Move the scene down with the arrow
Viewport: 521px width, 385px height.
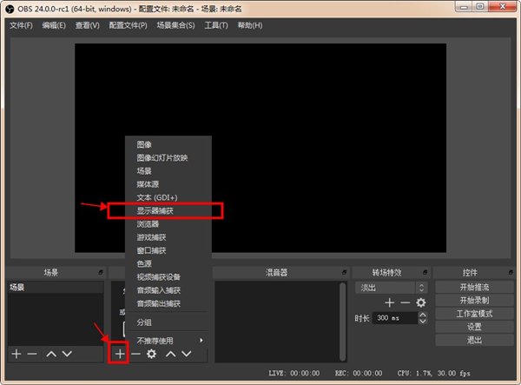tap(67, 354)
